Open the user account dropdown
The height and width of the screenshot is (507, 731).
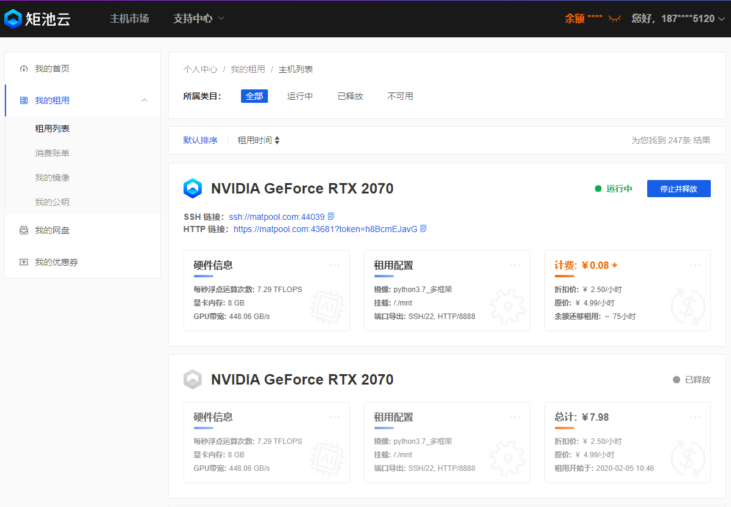(678, 18)
